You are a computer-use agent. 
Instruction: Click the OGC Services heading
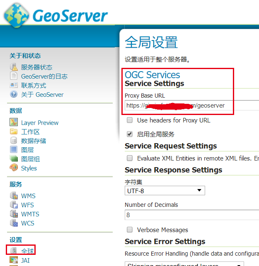point(152,75)
